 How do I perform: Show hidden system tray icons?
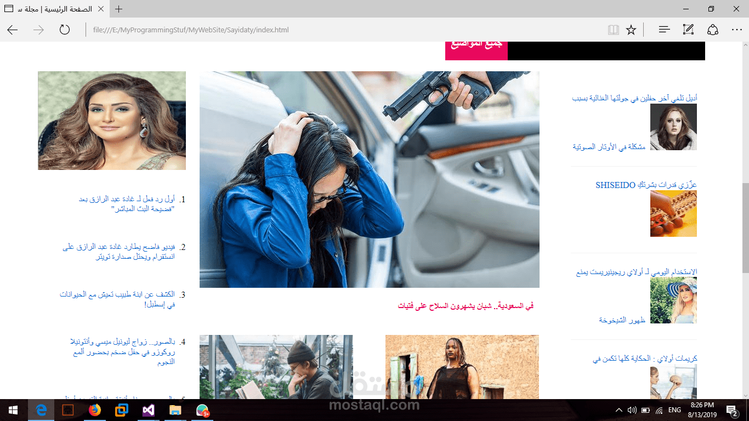click(619, 410)
